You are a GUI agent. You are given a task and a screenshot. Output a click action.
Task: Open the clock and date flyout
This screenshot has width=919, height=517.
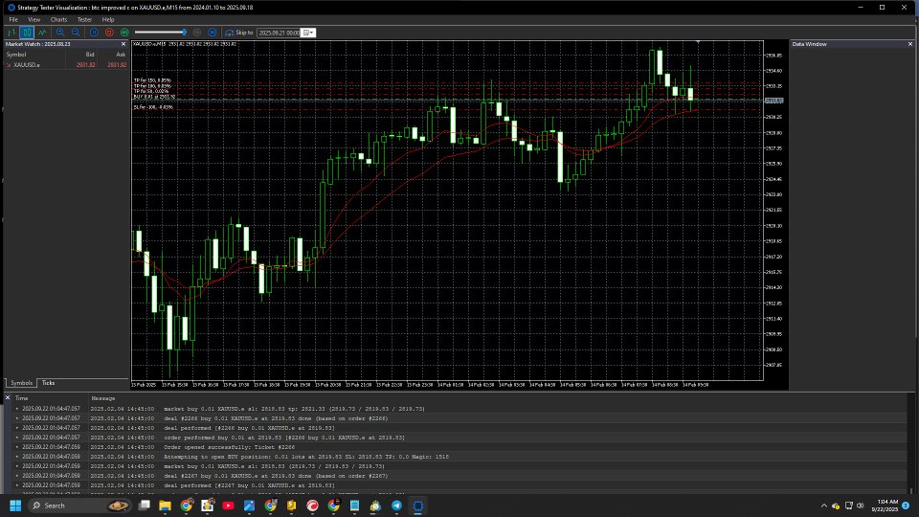click(885, 506)
